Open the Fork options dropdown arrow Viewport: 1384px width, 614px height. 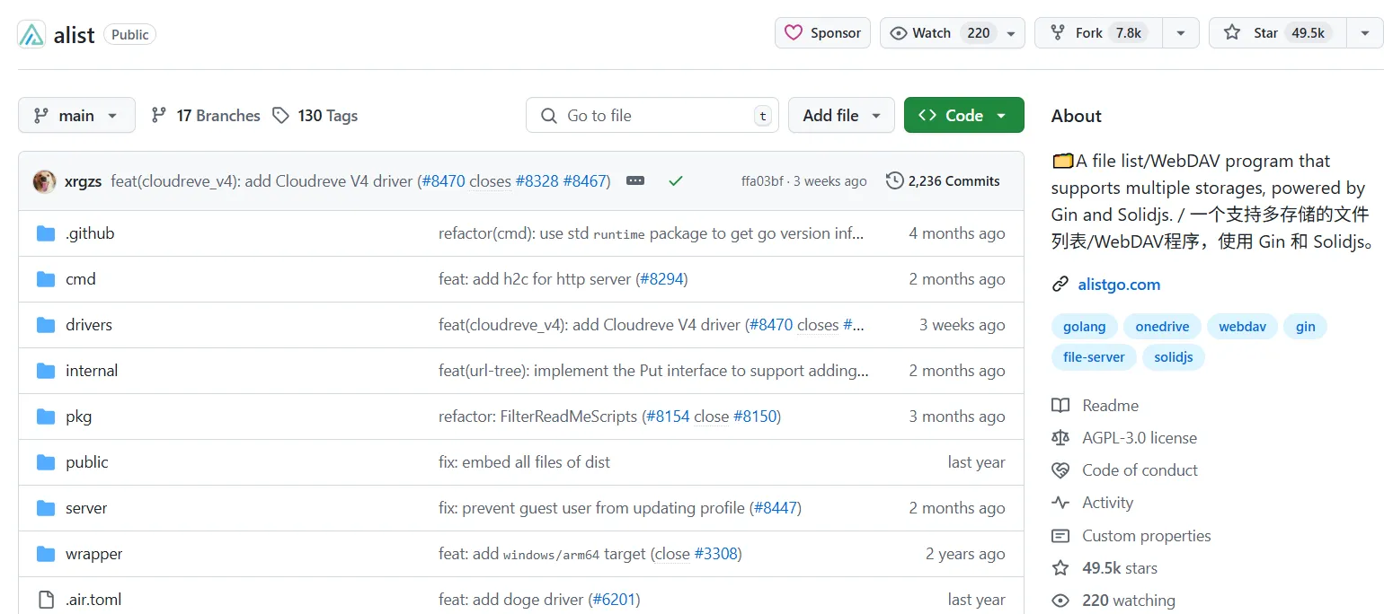(1181, 33)
